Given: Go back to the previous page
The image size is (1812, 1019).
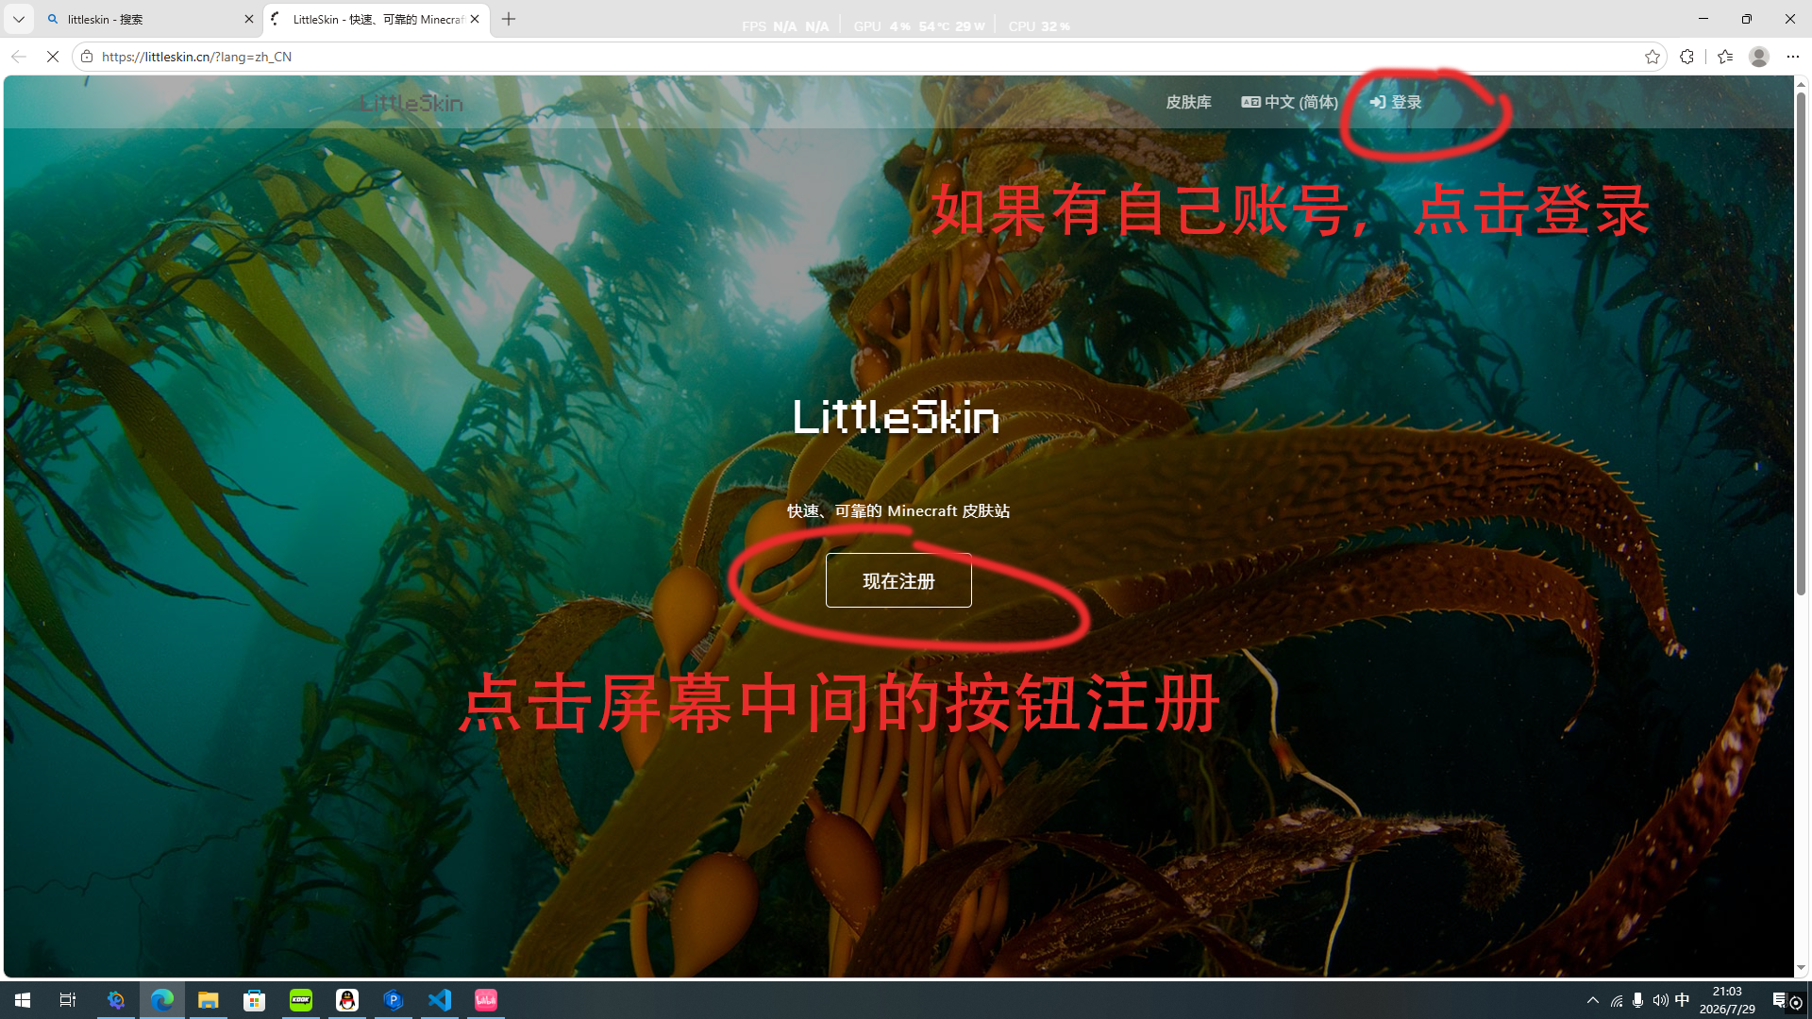Looking at the screenshot, I should 19,57.
